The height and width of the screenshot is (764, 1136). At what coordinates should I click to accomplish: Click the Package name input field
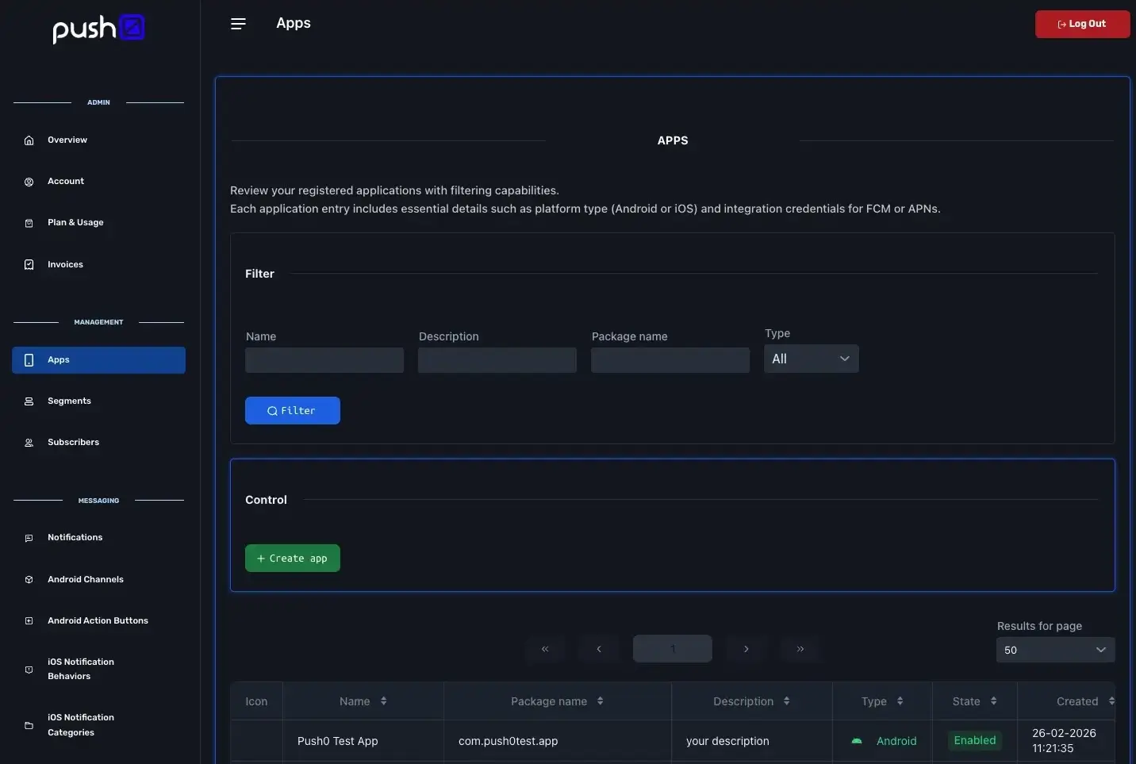tap(670, 359)
